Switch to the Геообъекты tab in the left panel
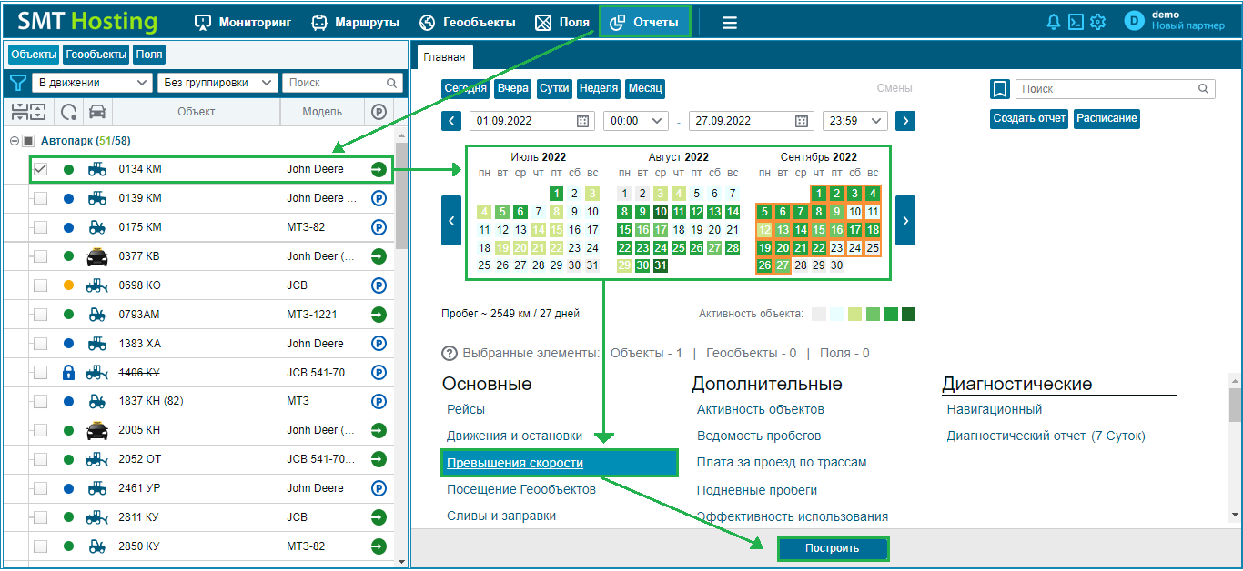The image size is (1243, 571). pyautogui.click(x=96, y=55)
